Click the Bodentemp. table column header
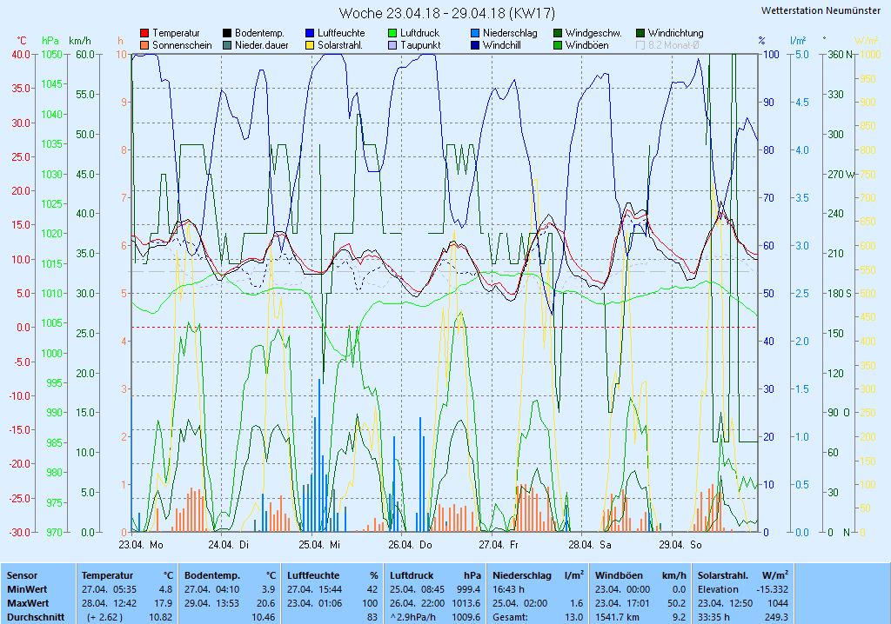Screen dimensions: 891x624 [212, 575]
